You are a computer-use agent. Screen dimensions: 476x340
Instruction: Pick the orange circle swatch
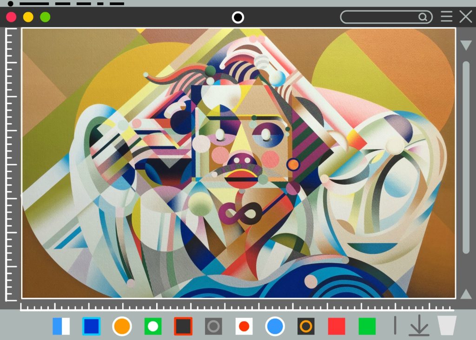tap(122, 326)
